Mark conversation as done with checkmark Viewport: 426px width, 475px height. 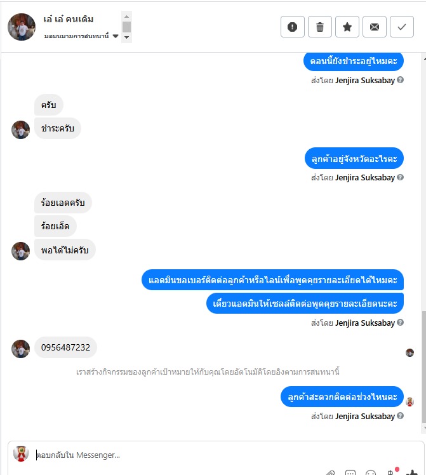(401, 27)
